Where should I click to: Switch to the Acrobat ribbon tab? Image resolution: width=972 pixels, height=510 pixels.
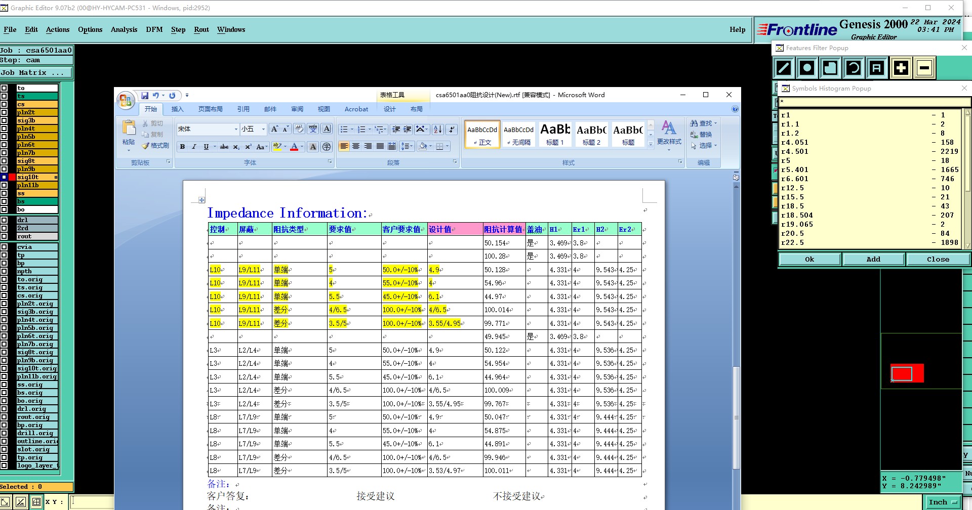[356, 109]
